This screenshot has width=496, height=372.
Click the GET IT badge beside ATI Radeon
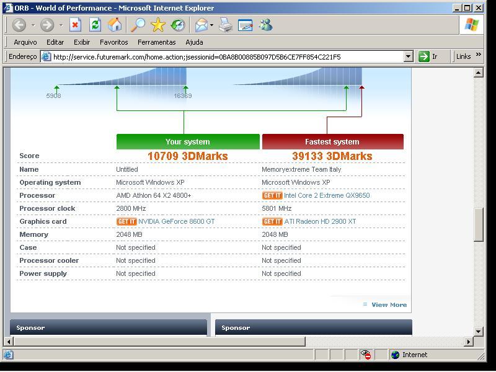click(272, 221)
